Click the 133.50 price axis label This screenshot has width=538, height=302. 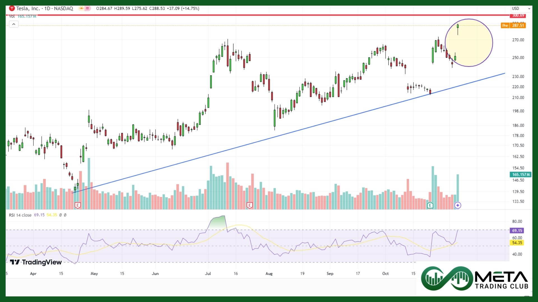(x=518, y=202)
